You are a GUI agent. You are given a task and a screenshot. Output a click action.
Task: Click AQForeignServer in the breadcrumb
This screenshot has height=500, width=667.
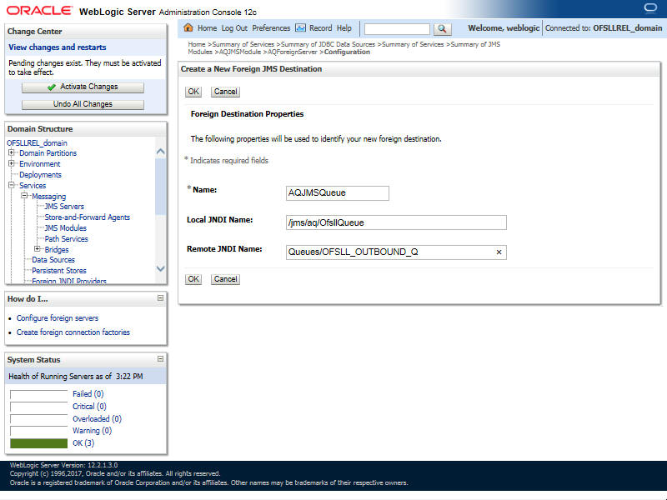tap(293, 52)
